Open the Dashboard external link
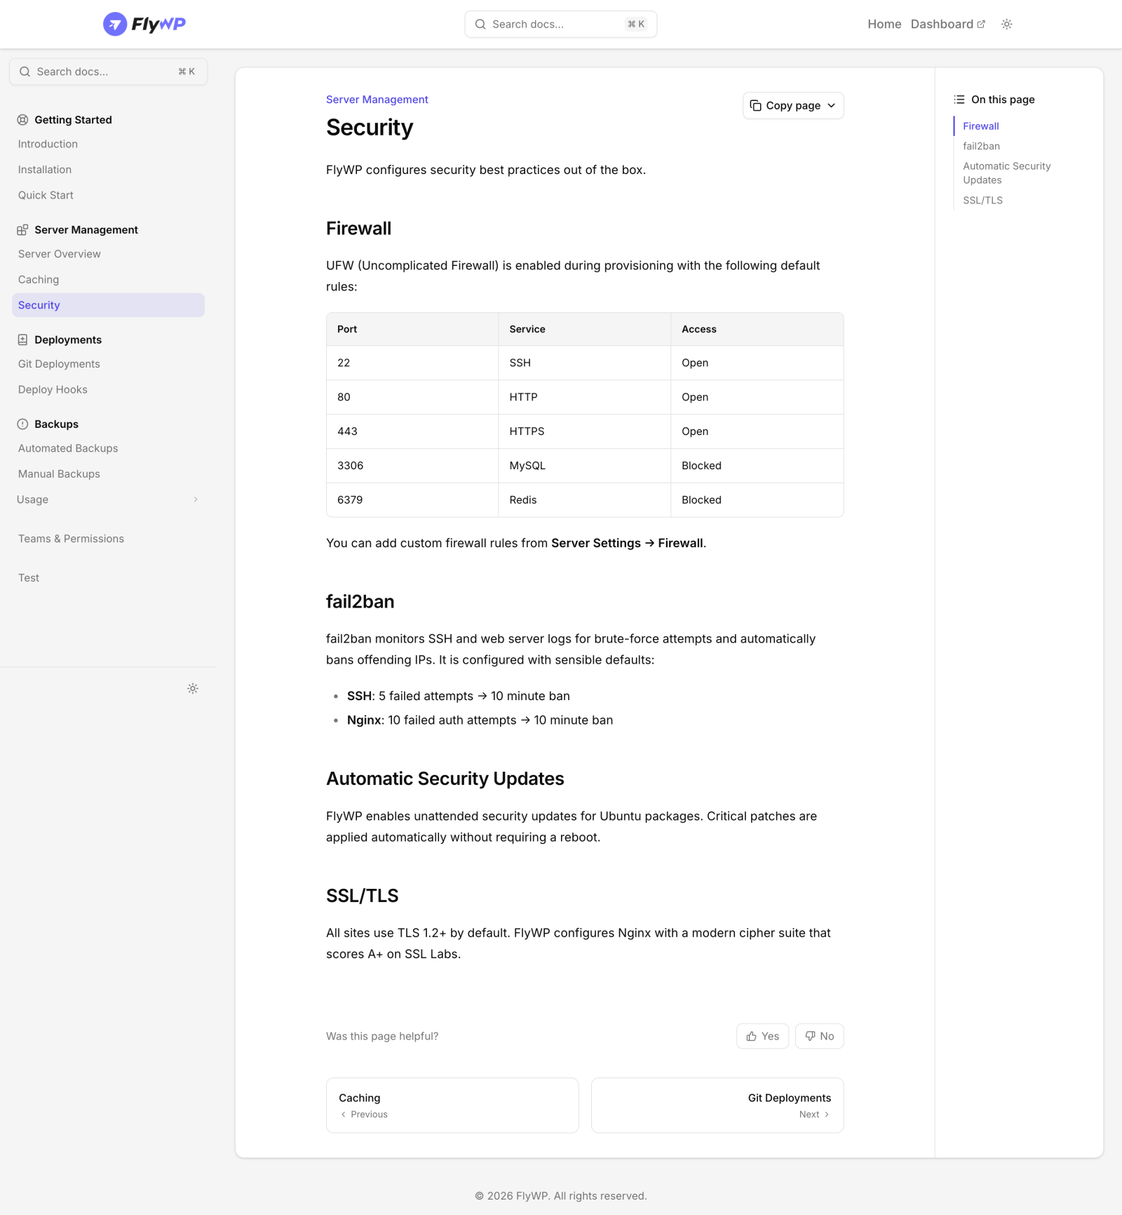This screenshot has width=1122, height=1215. 947,24
